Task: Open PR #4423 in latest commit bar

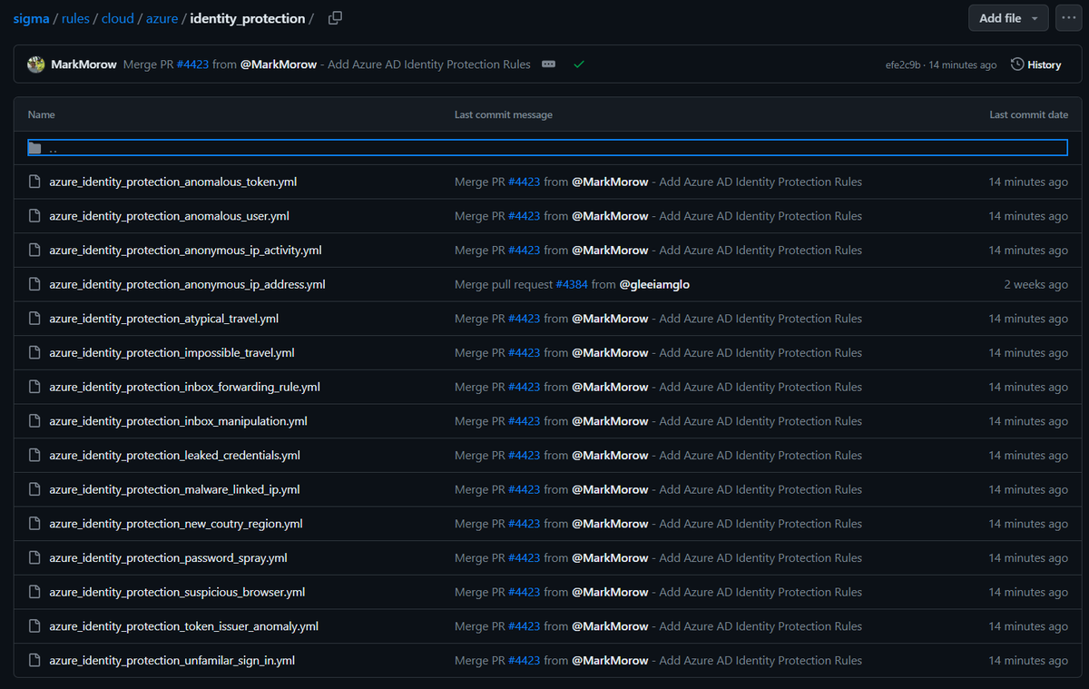Action: pos(192,64)
